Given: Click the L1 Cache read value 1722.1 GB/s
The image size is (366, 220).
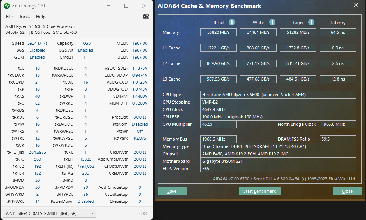Looking at the screenshot, I should pyautogui.click(x=219, y=48).
